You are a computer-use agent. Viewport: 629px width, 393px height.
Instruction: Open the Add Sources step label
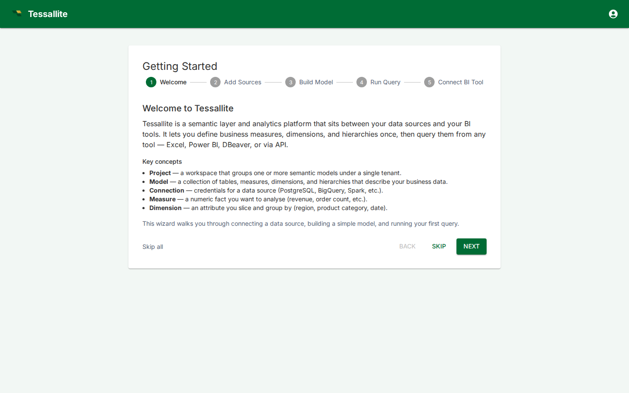242,82
